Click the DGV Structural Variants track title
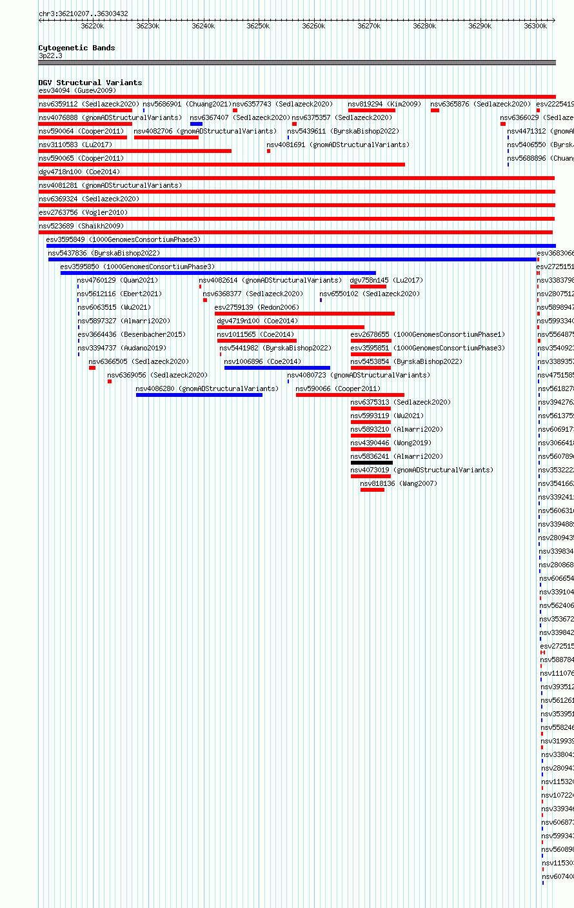 click(x=90, y=83)
